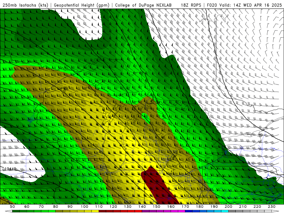Click the legend value "60"
Image resolution: width=284 pixels, height=213 pixels.
[x=27, y=207]
